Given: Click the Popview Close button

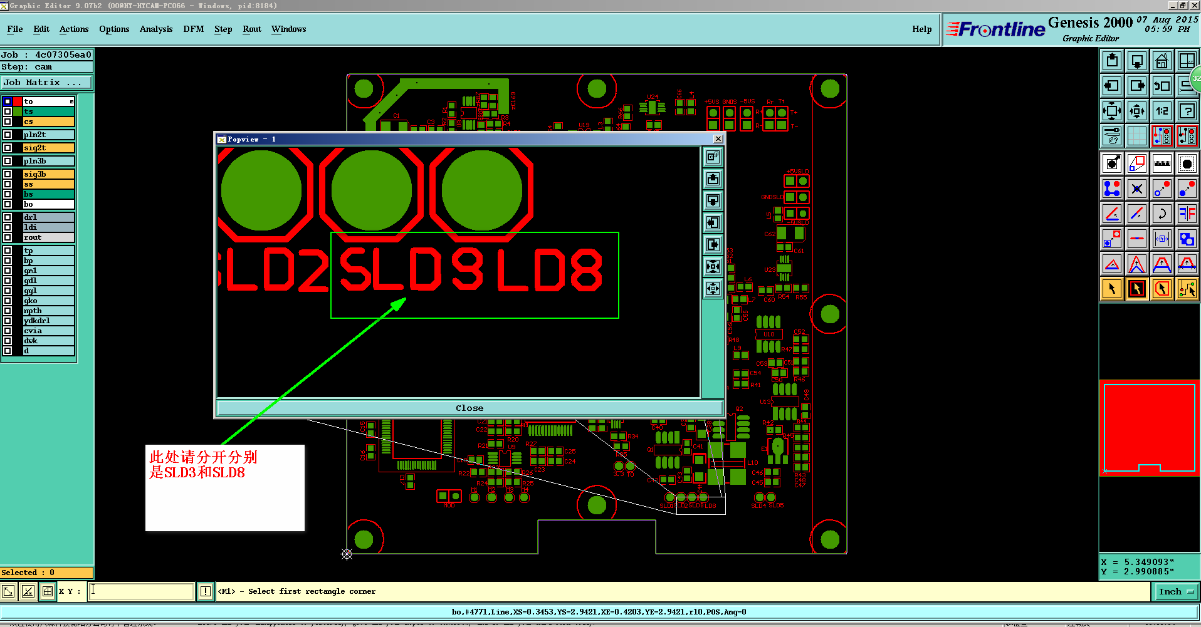Looking at the screenshot, I should 469,408.
